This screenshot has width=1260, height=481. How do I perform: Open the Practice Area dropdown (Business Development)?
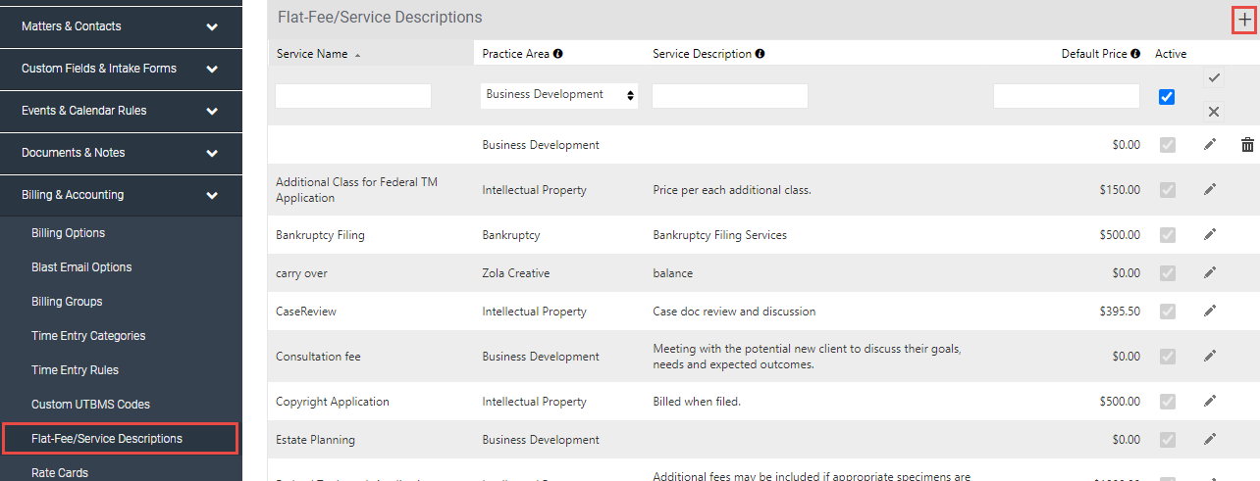[559, 95]
